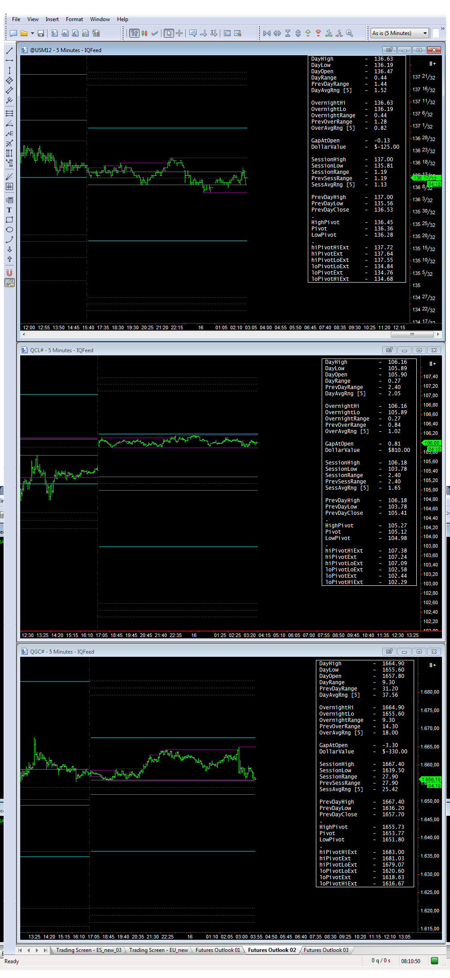Jump to the first sheet tab

coord(20,950)
